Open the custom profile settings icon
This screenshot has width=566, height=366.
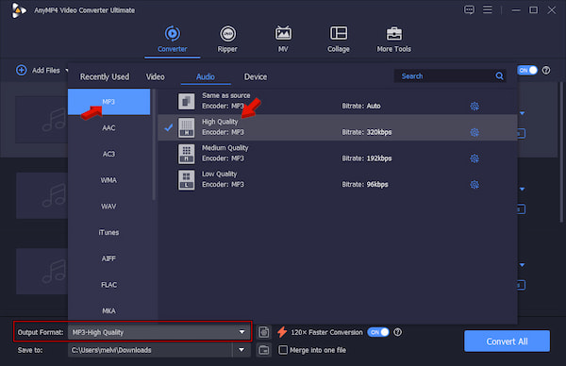tap(264, 332)
